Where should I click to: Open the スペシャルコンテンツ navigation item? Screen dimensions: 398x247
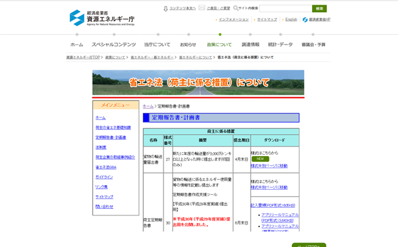pyautogui.click(x=114, y=44)
